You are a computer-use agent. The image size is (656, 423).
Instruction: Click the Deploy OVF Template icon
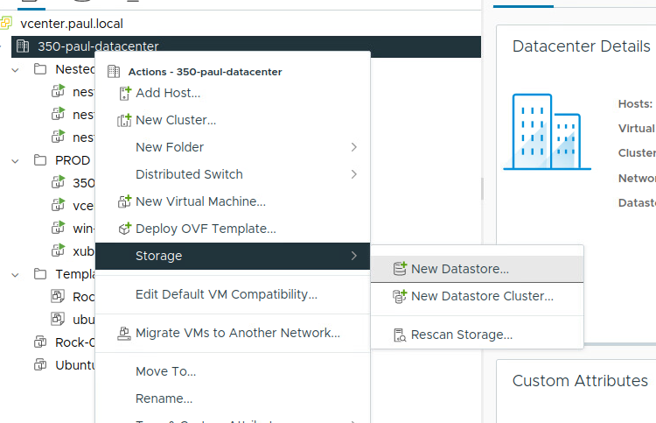click(124, 229)
